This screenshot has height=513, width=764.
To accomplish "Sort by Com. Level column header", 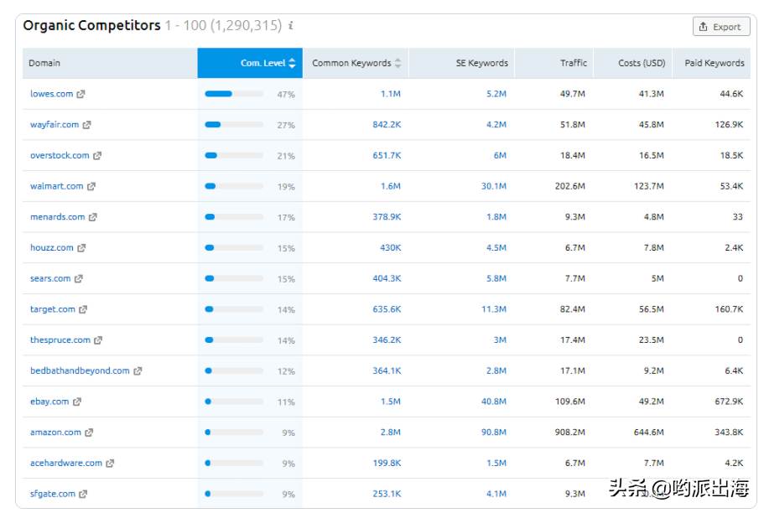I will (250, 63).
